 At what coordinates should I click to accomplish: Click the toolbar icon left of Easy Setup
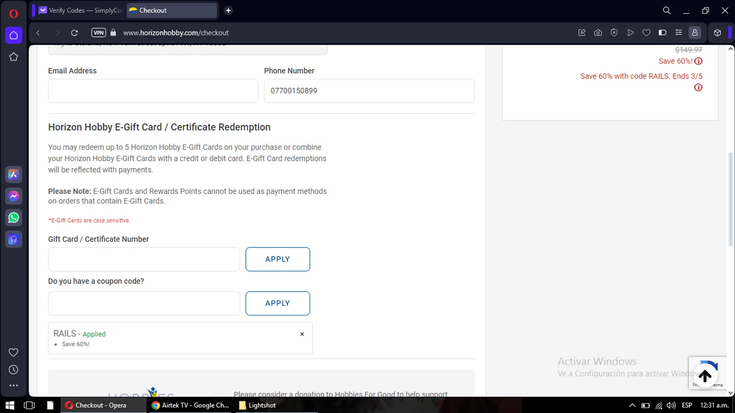coord(662,33)
